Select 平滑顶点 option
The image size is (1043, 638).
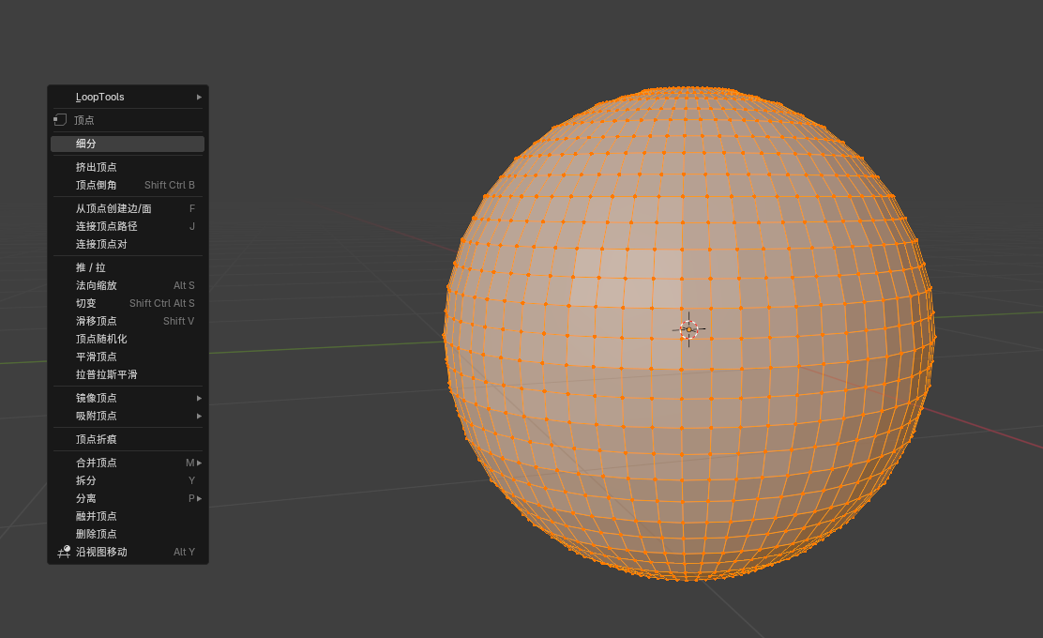pyautogui.click(x=128, y=357)
